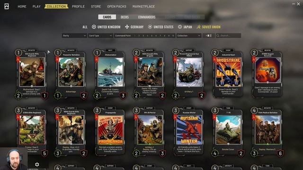Open the Collection filter dropdown
The width and height of the screenshot is (303, 170).
tap(189, 36)
